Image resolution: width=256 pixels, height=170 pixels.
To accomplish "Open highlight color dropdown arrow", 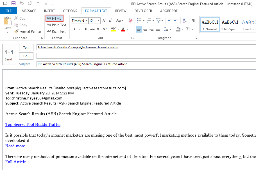I will (x=118, y=30).
